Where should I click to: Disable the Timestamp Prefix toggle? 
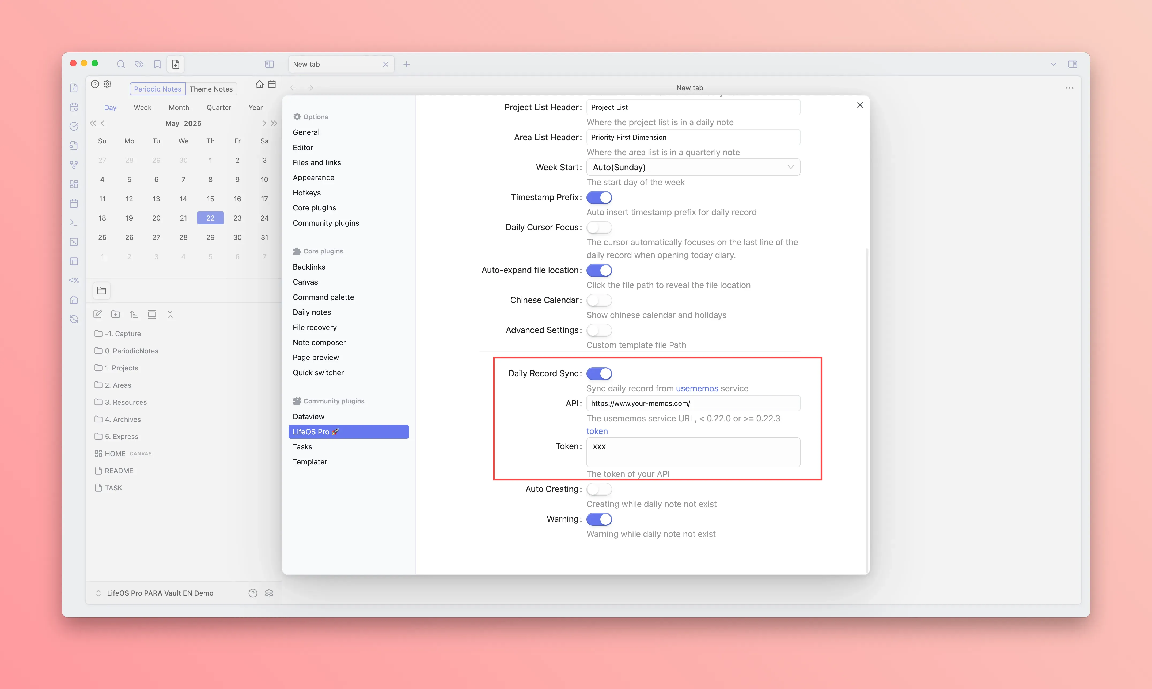[599, 197]
